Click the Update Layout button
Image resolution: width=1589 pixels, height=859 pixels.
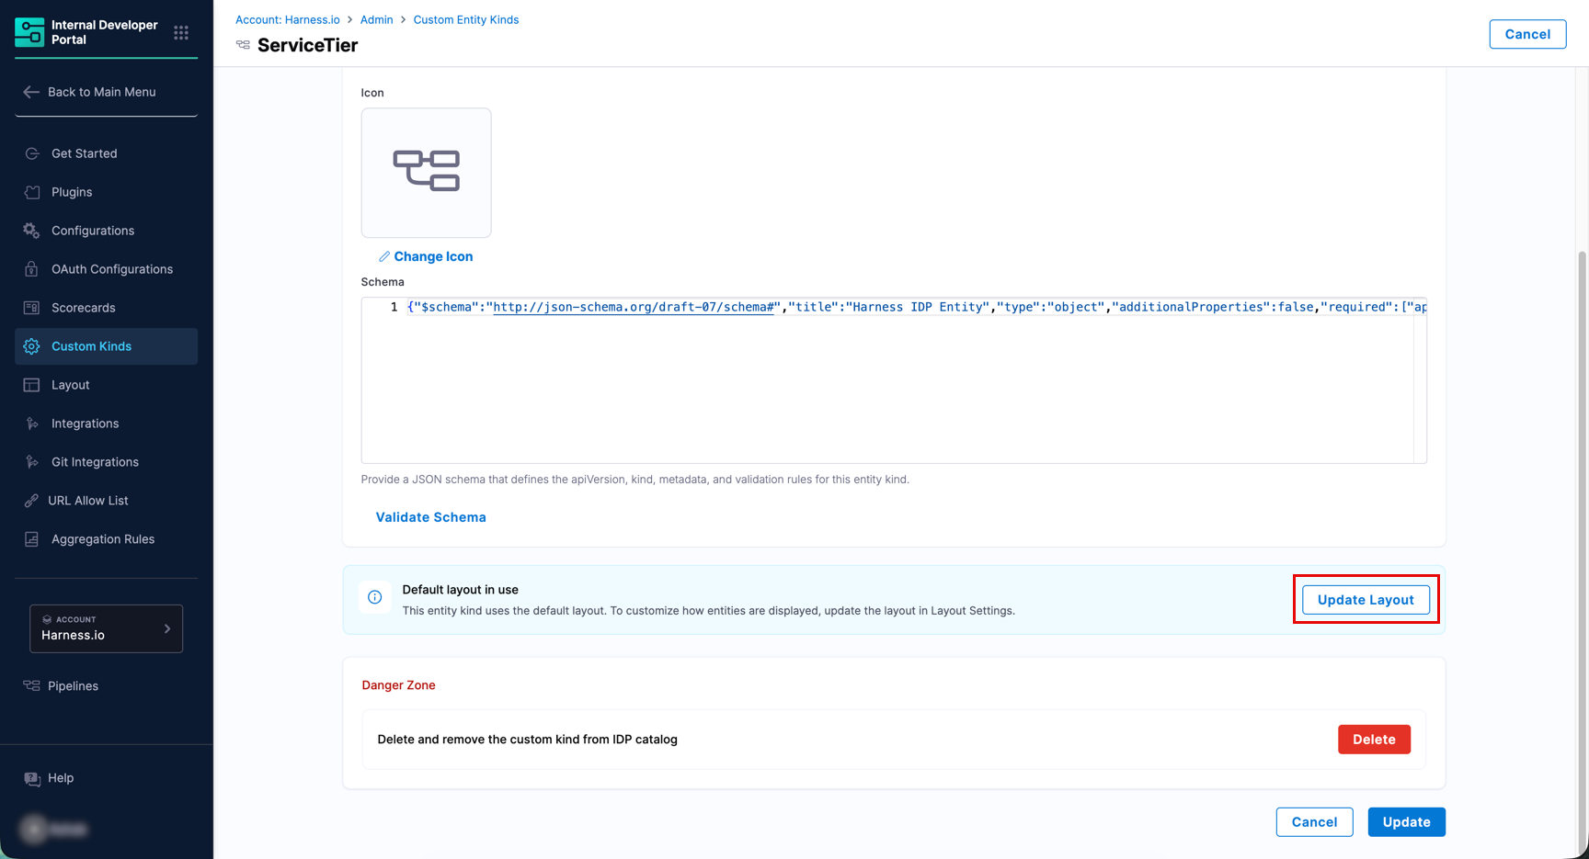(1366, 600)
